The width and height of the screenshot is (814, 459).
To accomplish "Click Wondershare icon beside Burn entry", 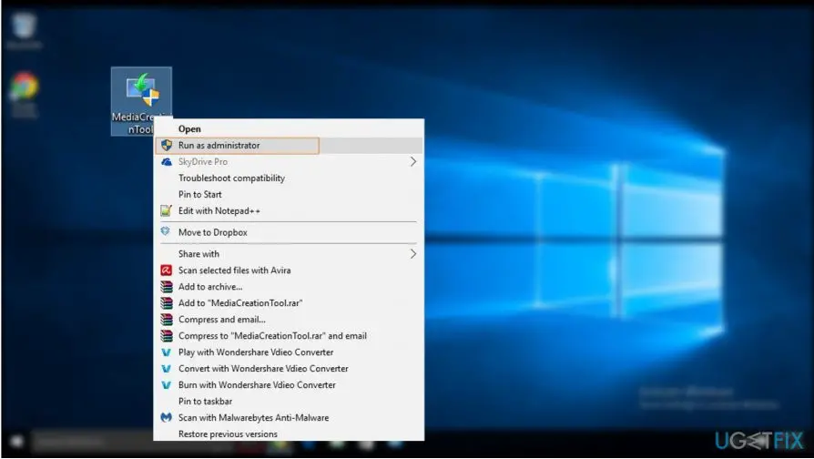I will (x=166, y=385).
